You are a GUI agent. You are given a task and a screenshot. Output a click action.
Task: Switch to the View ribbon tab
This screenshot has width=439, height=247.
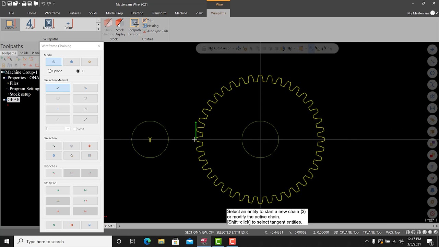pyautogui.click(x=199, y=13)
